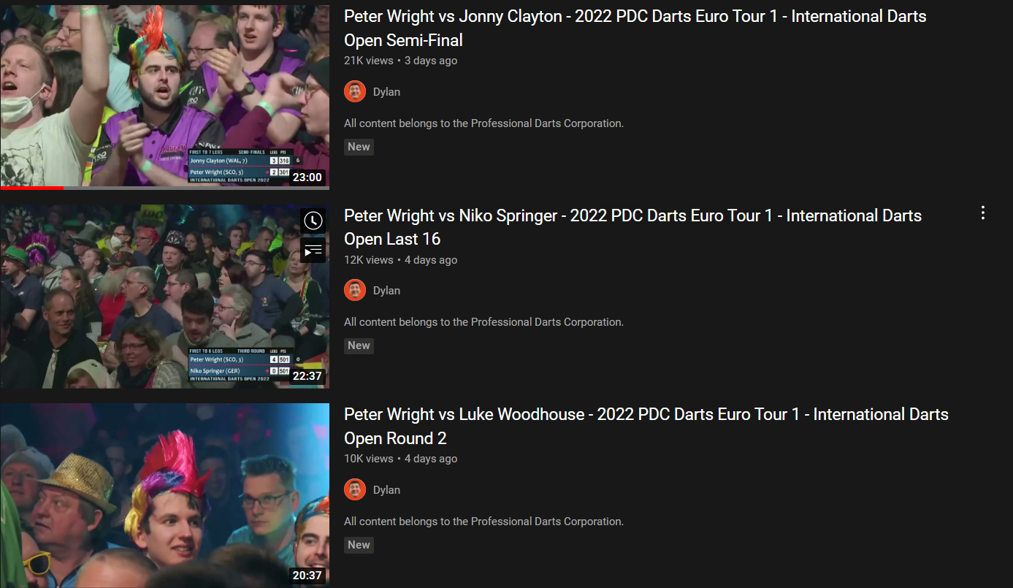Click New badge under Semi-Final video description
Viewport: 1013px width, 588px height.
tap(359, 147)
